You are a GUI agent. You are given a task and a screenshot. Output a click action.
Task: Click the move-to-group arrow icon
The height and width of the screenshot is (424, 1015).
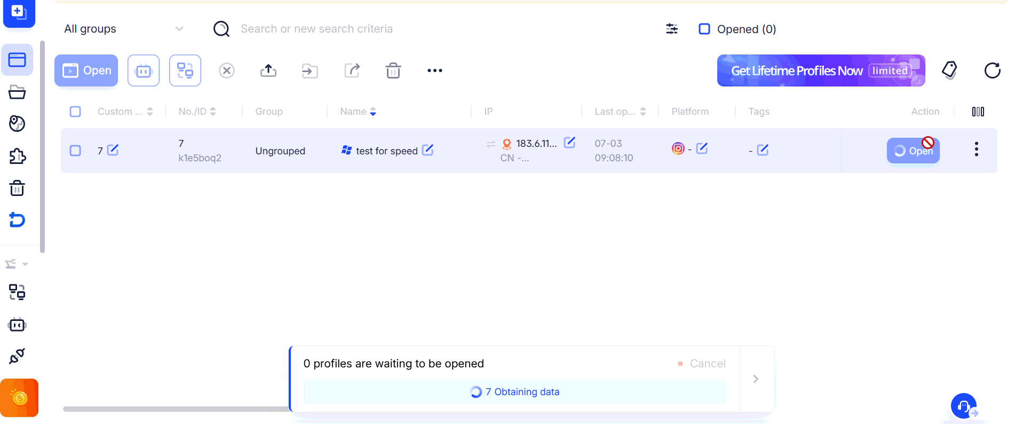(310, 70)
